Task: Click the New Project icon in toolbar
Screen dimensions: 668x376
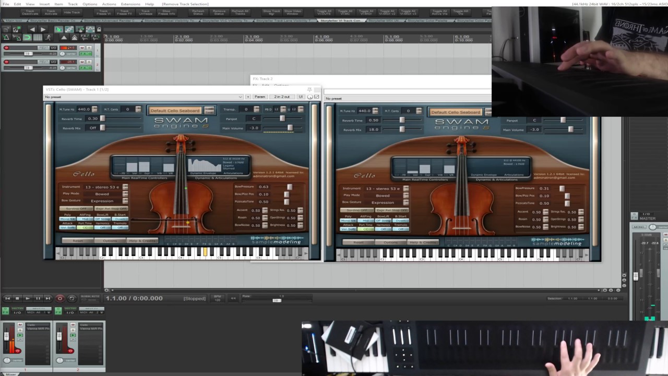Action: (x=6, y=30)
